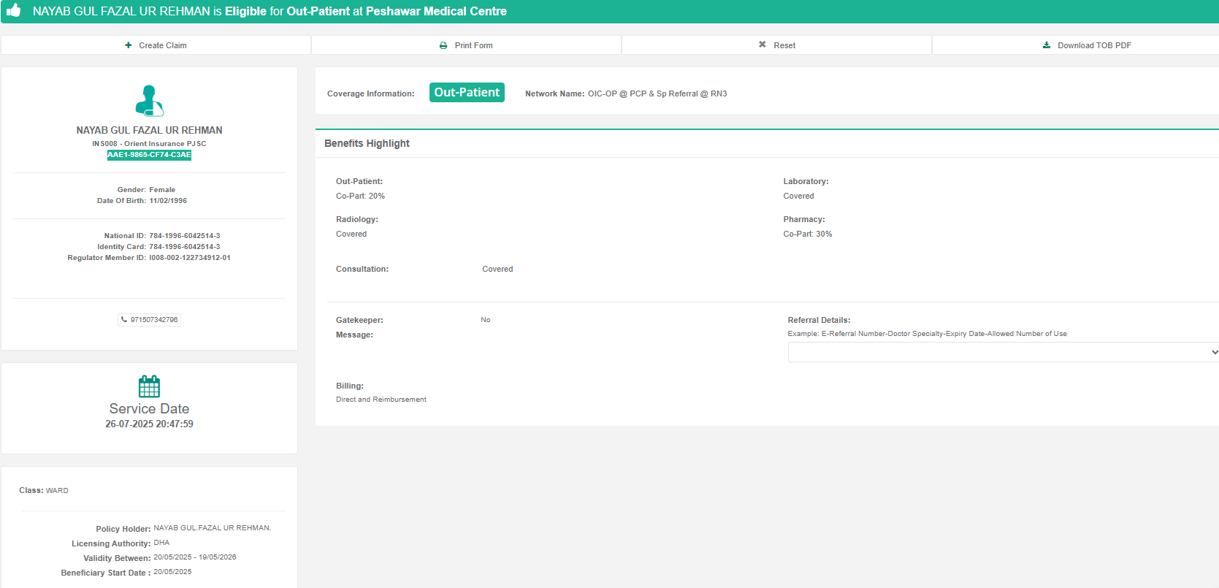
Task: Click the printer icon beside Print Form
Action: 443,45
